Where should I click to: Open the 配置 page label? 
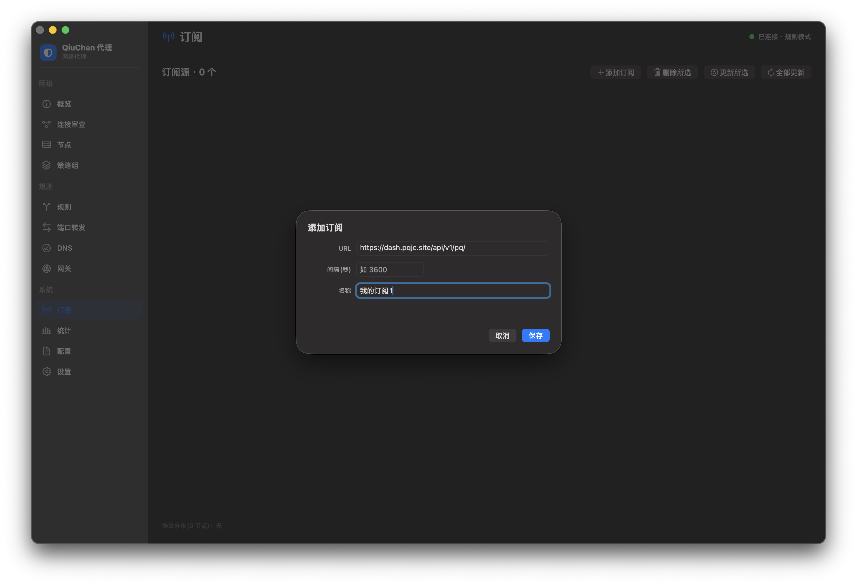click(x=64, y=351)
